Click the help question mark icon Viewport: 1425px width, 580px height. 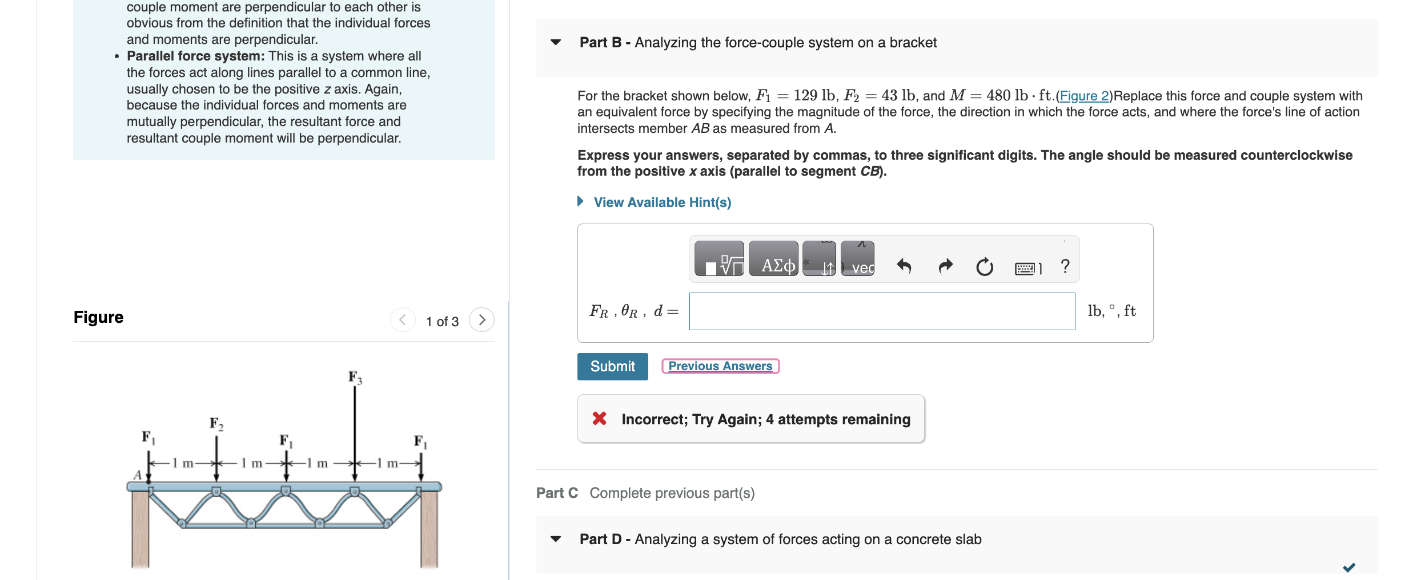(x=1065, y=265)
